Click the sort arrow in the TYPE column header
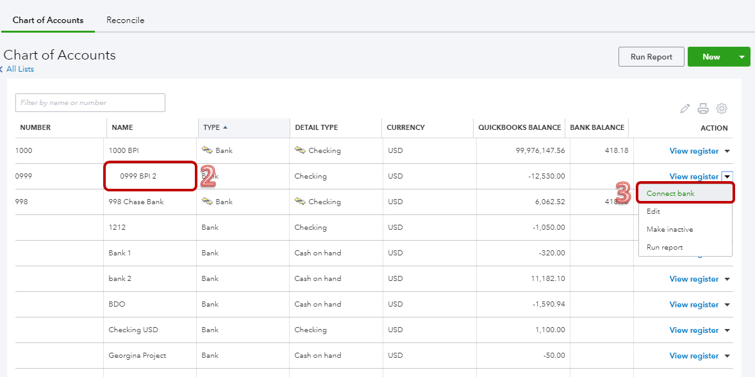This screenshot has width=755, height=377. [226, 127]
